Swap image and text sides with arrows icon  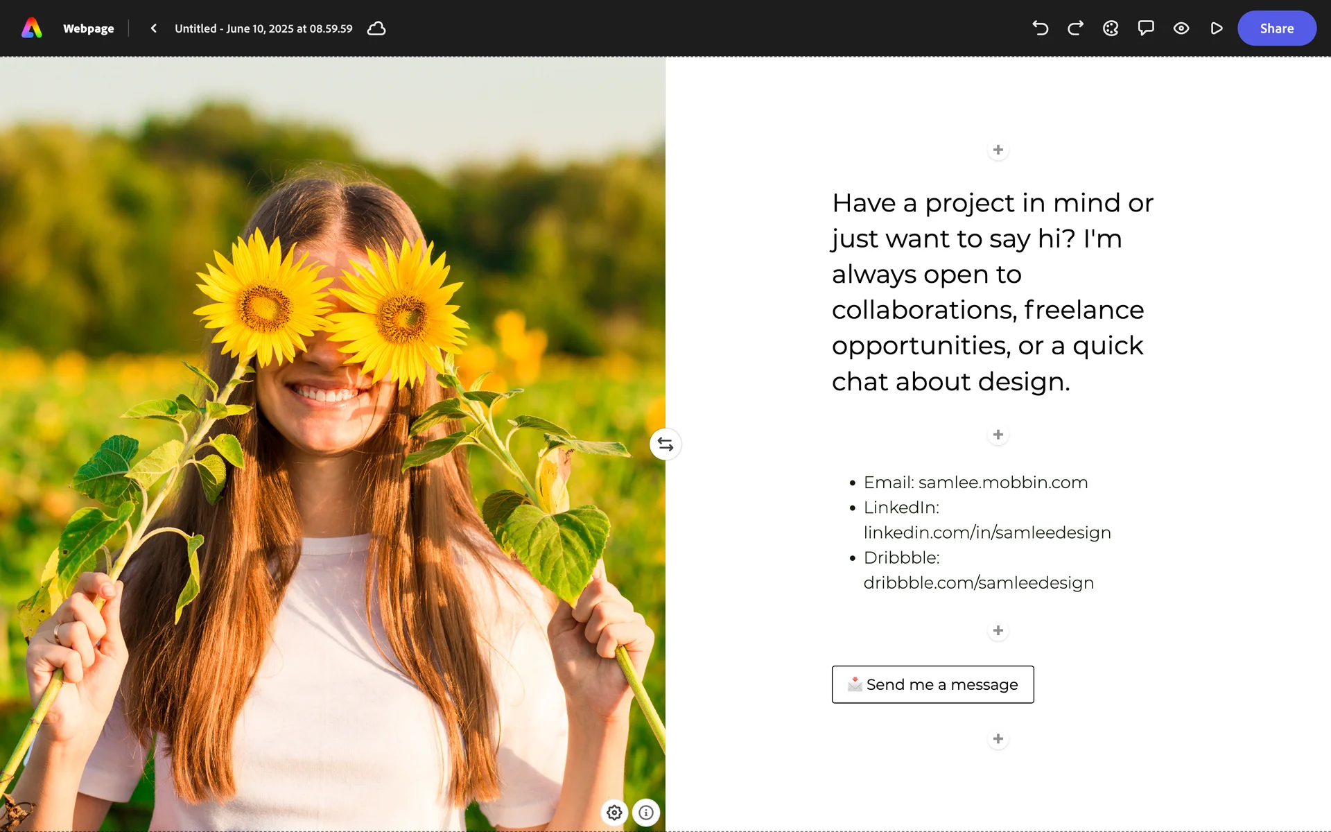point(665,444)
